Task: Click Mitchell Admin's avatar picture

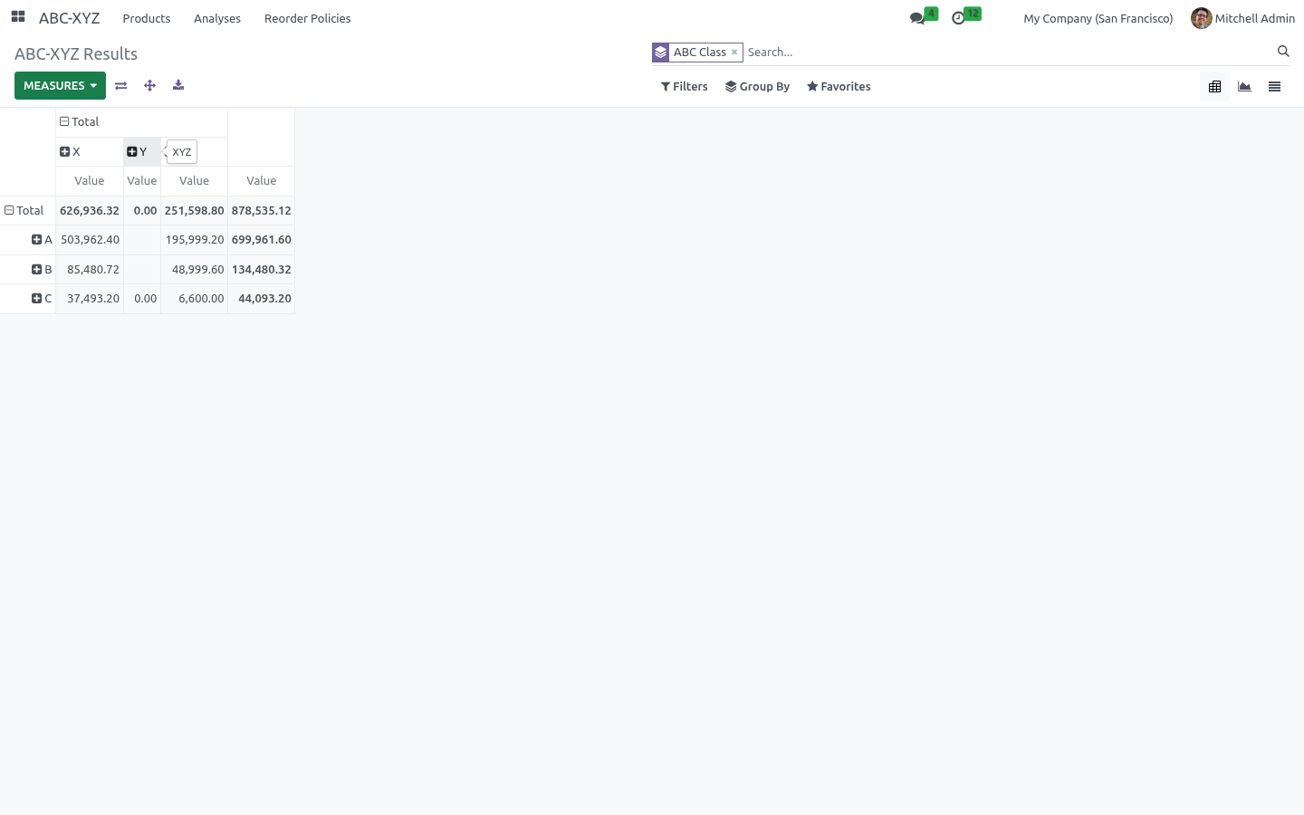Action: pos(1201,18)
